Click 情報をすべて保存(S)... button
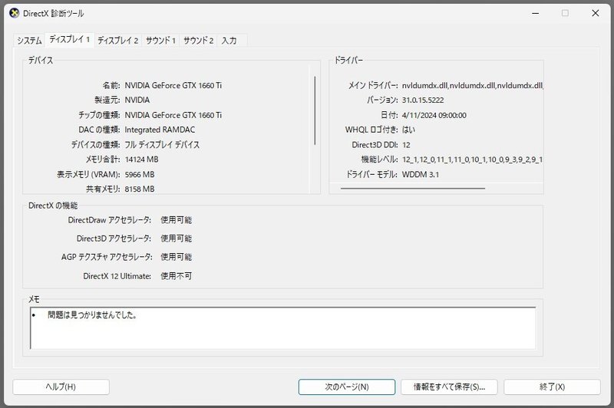The image size is (614, 408). (x=449, y=387)
